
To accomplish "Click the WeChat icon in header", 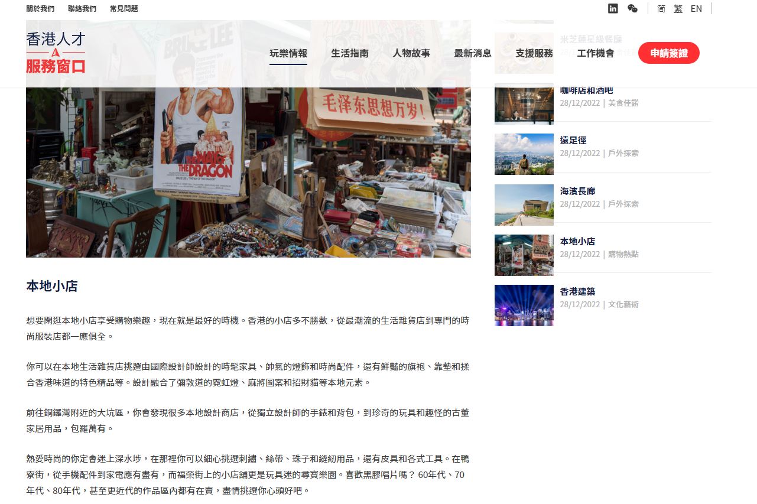I will pos(632,8).
